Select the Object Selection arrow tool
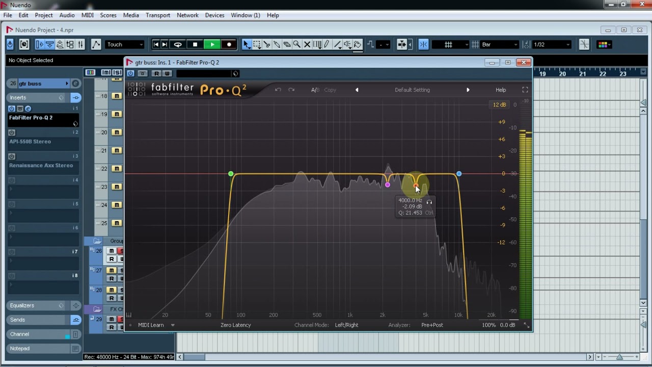The width and height of the screenshot is (652, 367). coord(247,44)
